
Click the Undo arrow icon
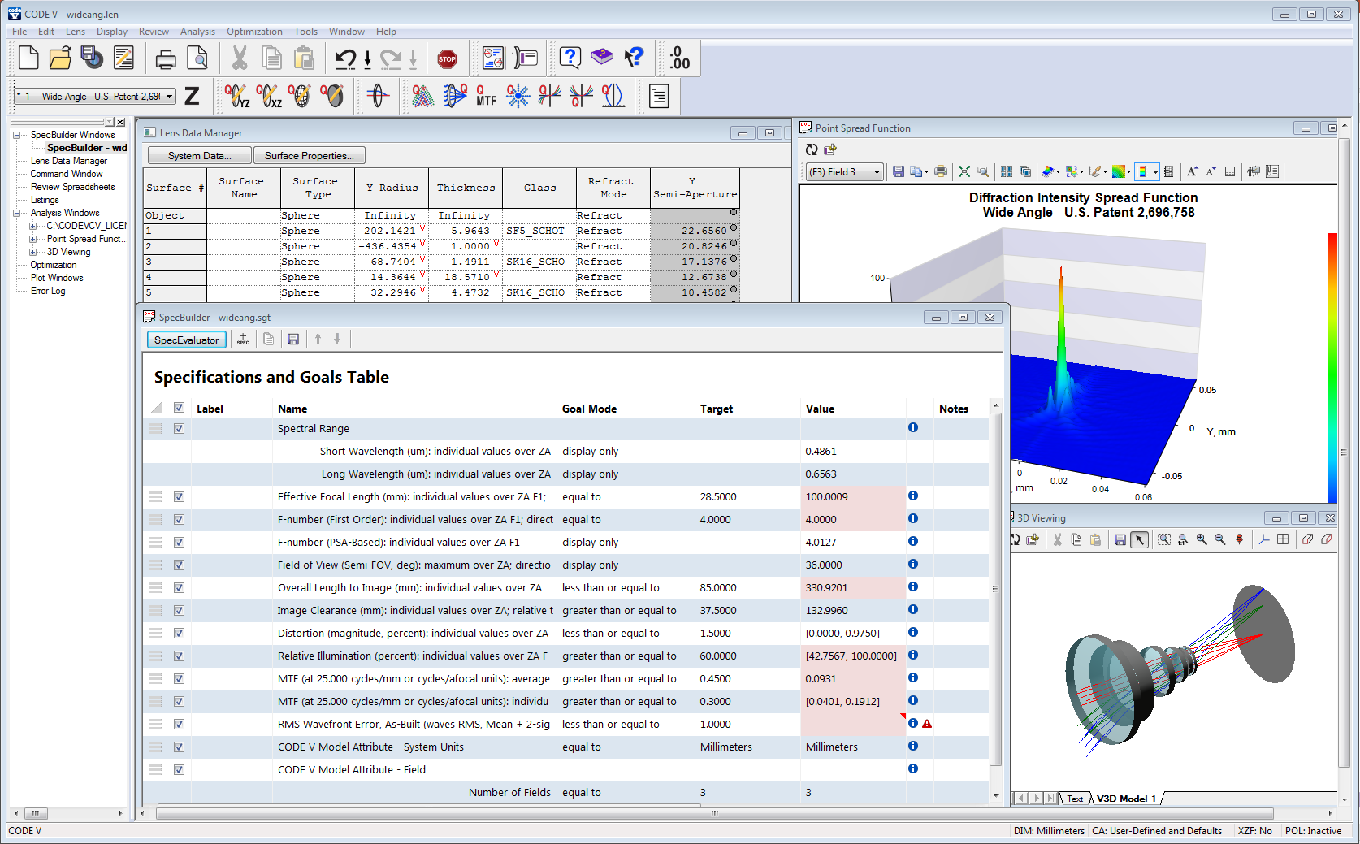pyautogui.click(x=345, y=58)
